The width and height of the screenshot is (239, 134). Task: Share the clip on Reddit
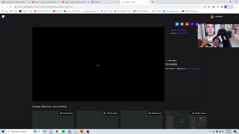[187, 24]
